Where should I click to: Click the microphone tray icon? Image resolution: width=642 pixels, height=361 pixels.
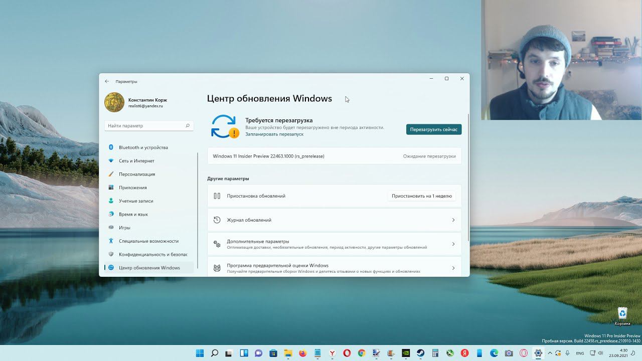[568, 353]
